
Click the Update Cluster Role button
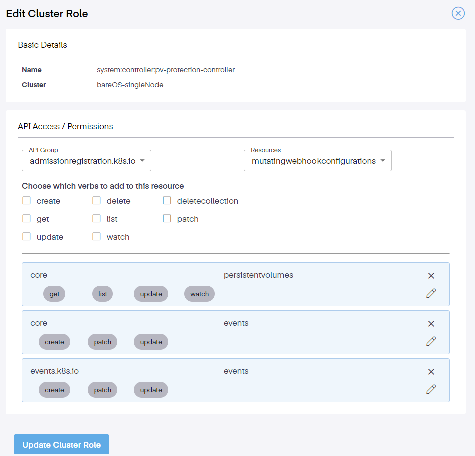[61, 445]
